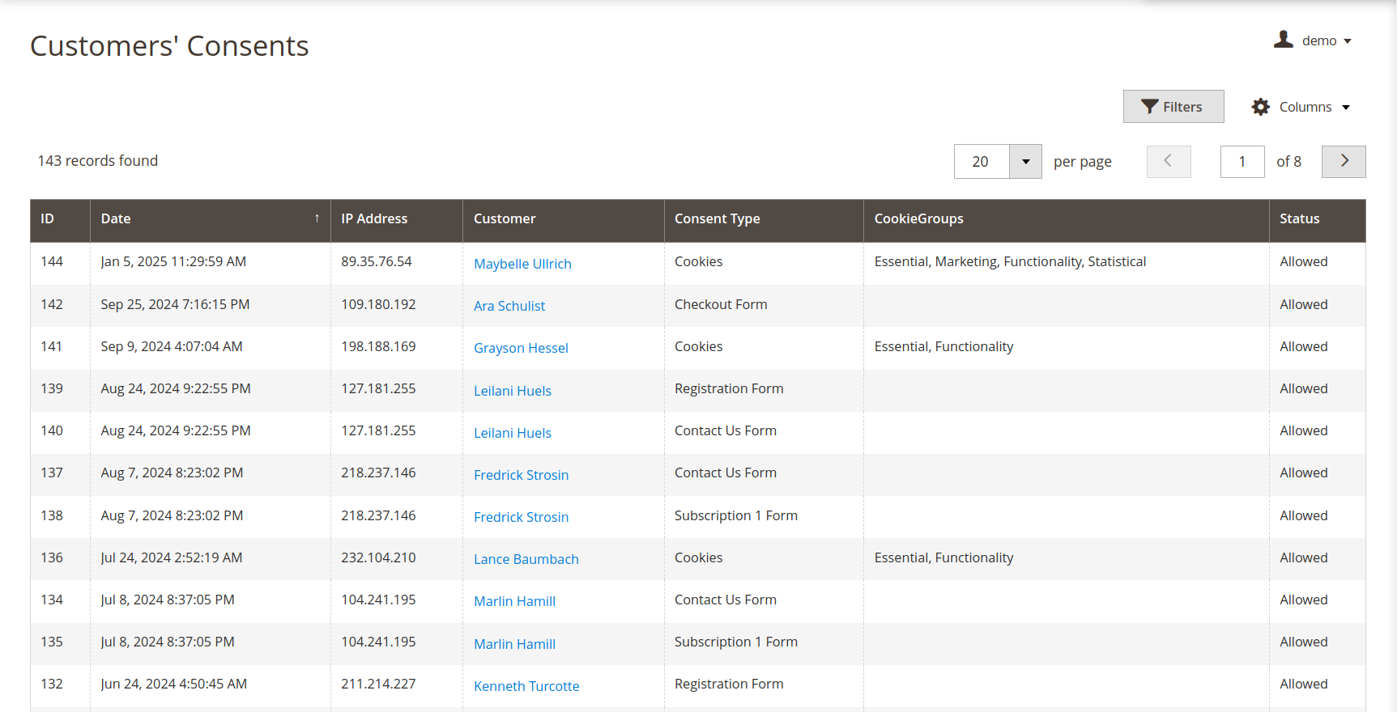Sort by the IP Address column header

pos(374,219)
